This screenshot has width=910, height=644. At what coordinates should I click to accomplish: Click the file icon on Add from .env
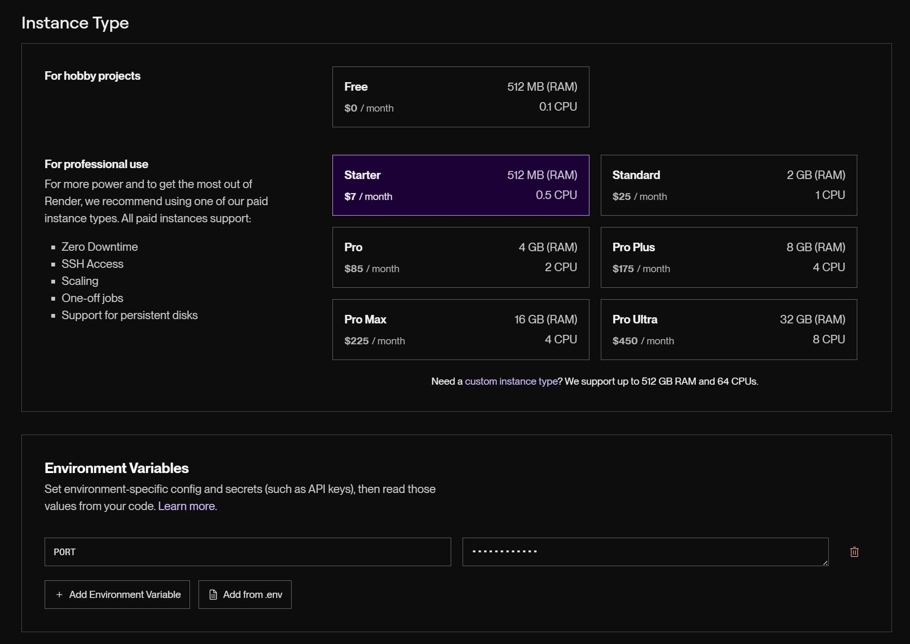point(213,595)
